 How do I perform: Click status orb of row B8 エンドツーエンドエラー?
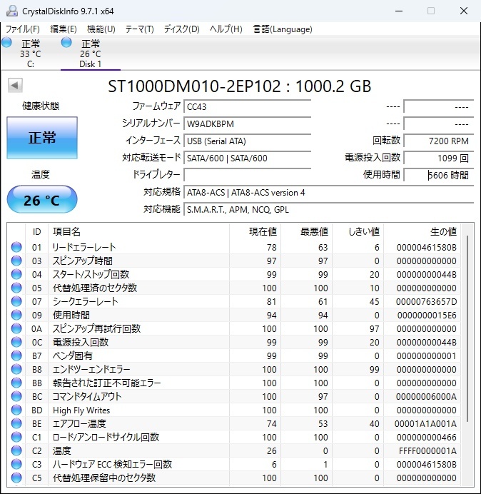click(16, 369)
